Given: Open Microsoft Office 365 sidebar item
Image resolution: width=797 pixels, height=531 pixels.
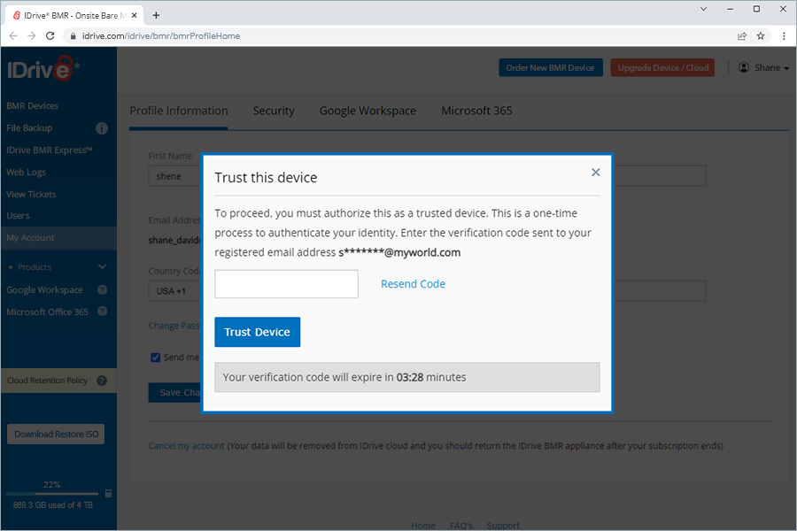Looking at the screenshot, I should click(47, 312).
